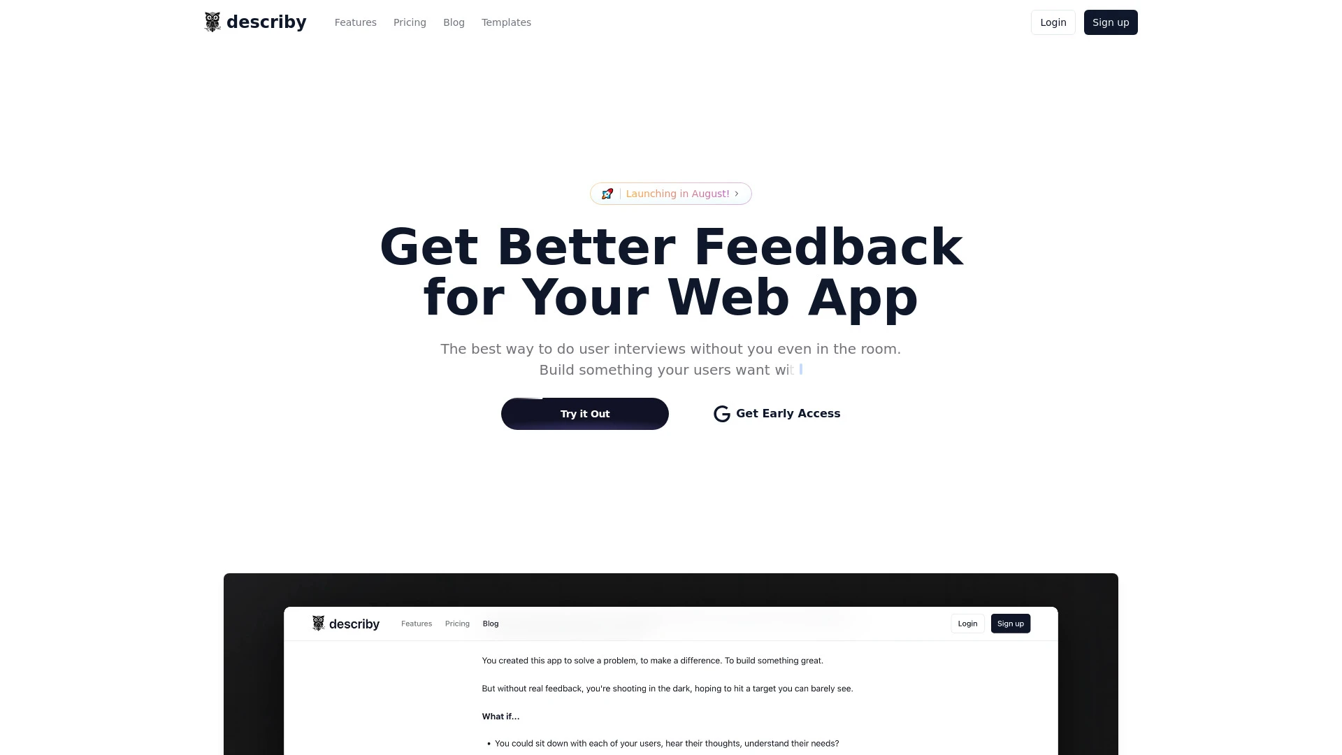Image resolution: width=1342 pixels, height=755 pixels.
Task: Click the chevron arrow in launch banner
Action: 737,194
